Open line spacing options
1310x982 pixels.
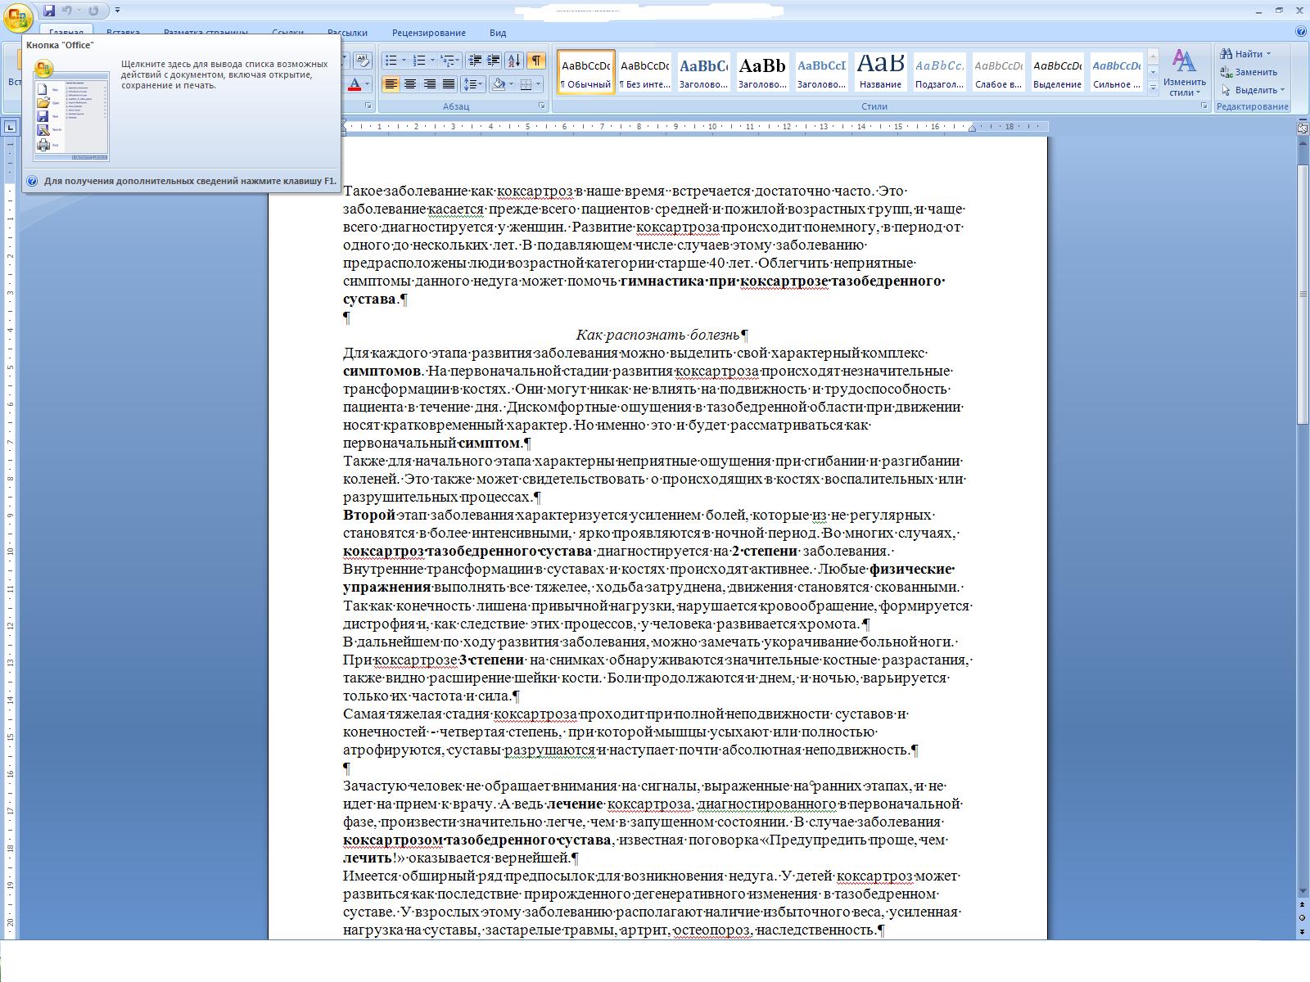tap(472, 83)
